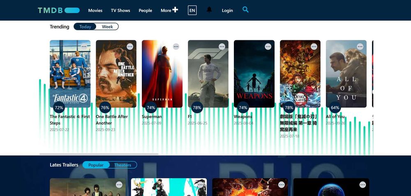Click the Superman poster image
Viewport: 411px width, 196px height.
pyautogui.click(x=162, y=74)
